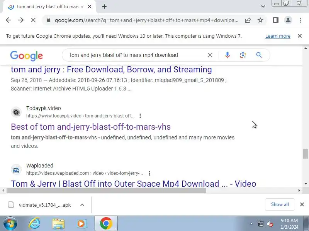Open the Chrome three-dot menu

(x=301, y=20)
